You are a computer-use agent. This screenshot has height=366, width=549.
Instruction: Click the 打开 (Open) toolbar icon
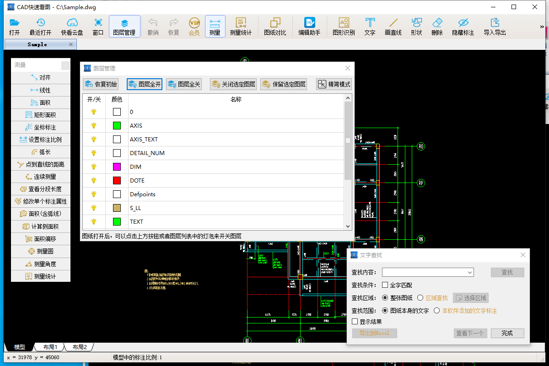pos(14,27)
